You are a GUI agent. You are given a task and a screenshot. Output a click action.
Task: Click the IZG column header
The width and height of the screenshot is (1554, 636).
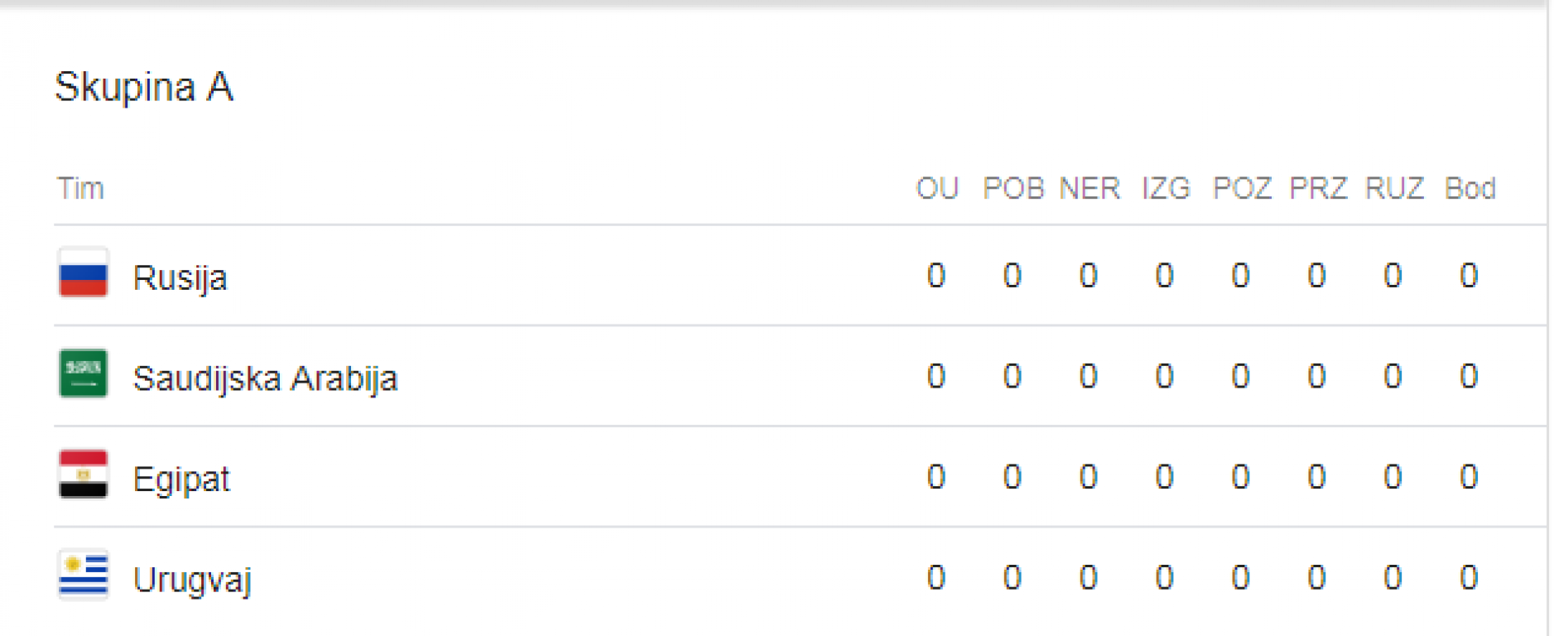click(1165, 189)
